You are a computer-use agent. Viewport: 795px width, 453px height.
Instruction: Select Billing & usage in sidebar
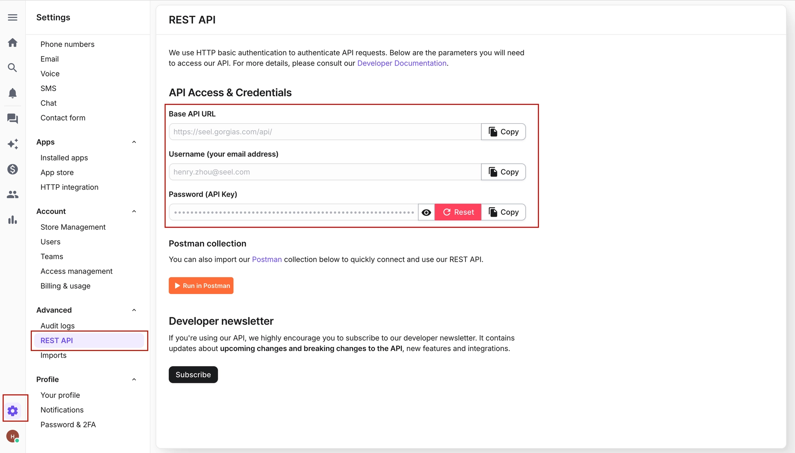[x=65, y=286]
